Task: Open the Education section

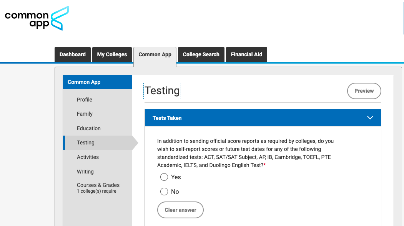Action: [x=89, y=128]
